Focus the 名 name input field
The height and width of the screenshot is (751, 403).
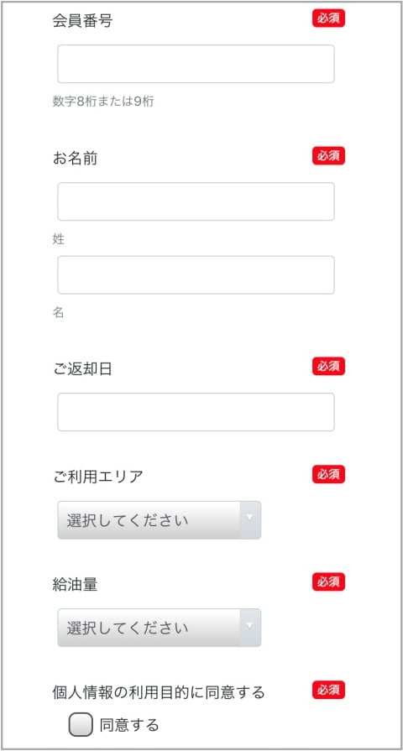(x=196, y=275)
